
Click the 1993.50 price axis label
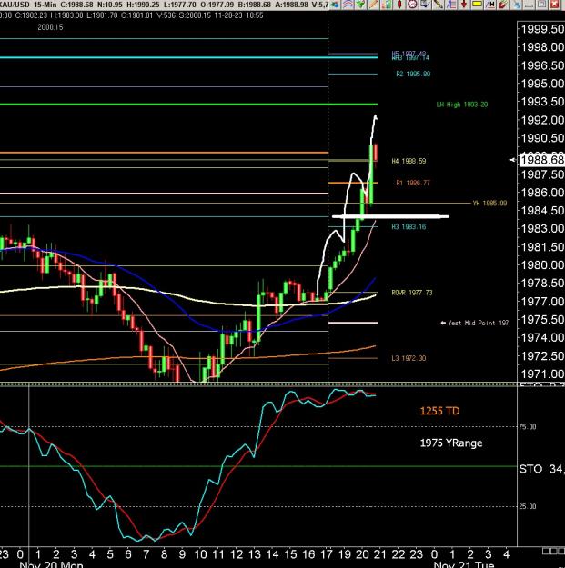[542, 102]
